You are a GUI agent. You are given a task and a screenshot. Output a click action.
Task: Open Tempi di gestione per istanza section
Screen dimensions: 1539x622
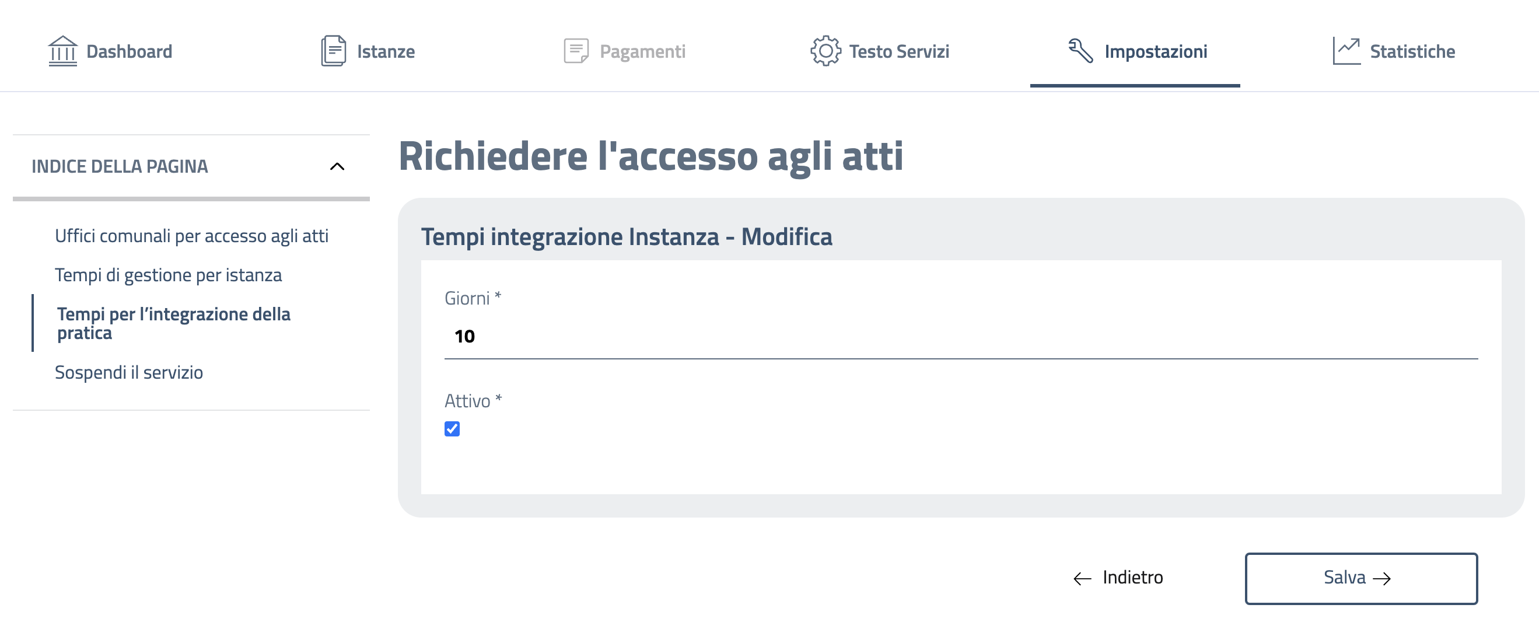pyautogui.click(x=168, y=275)
